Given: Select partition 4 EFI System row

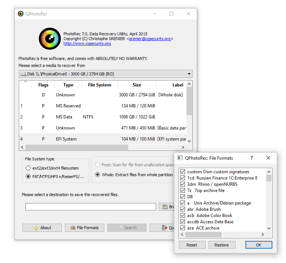Looking at the screenshot, I should pyautogui.click(x=103, y=139).
